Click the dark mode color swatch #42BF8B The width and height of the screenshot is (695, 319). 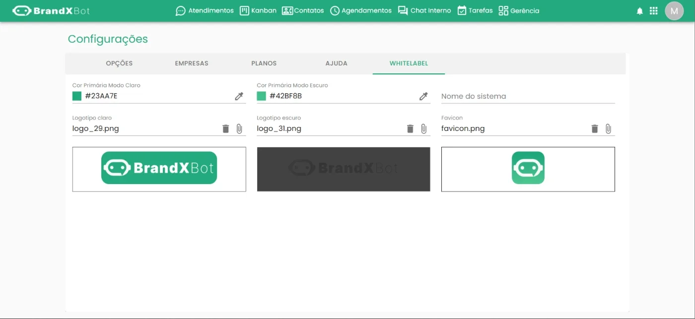[262, 96]
